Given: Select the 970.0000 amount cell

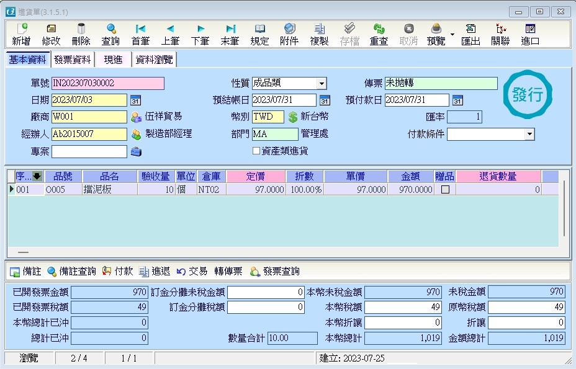Looking at the screenshot, I should click(x=410, y=189).
